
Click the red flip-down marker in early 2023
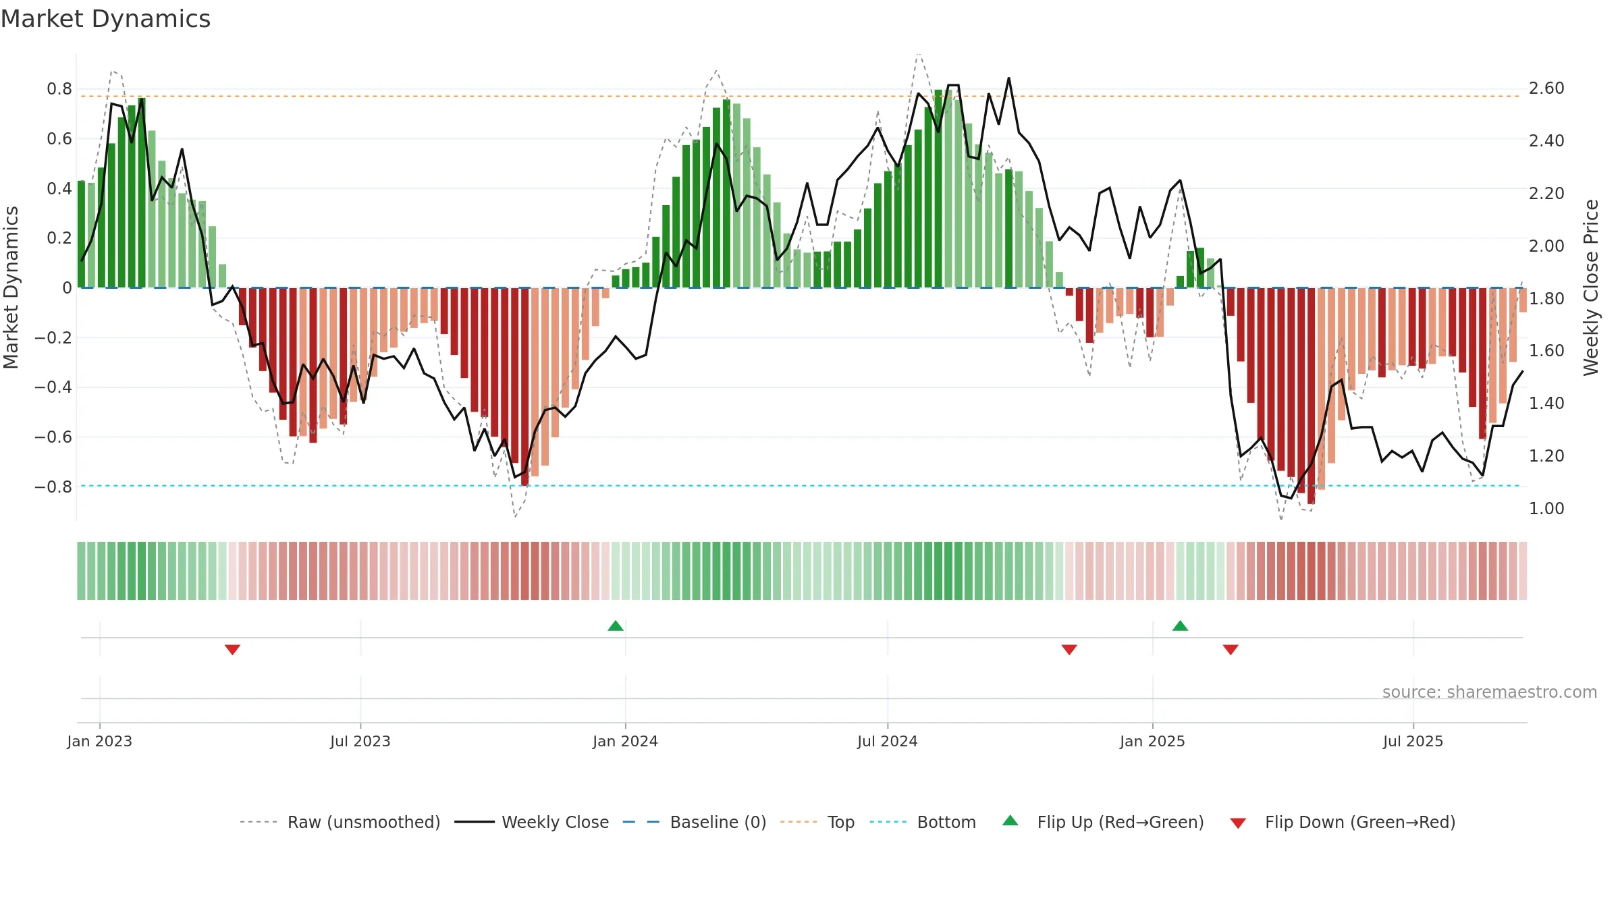(232, 649)
